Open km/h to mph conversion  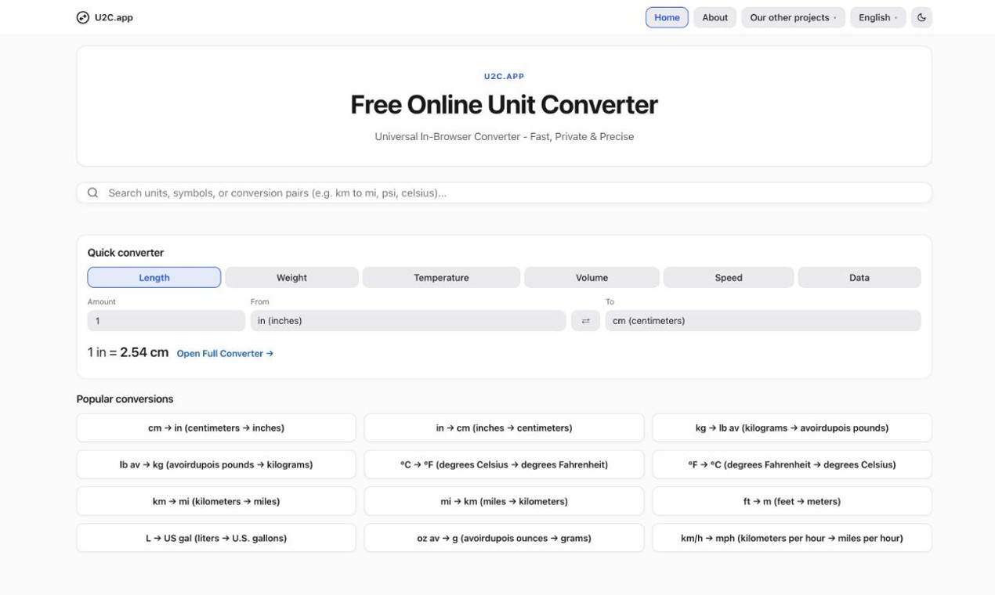(792, 538)
